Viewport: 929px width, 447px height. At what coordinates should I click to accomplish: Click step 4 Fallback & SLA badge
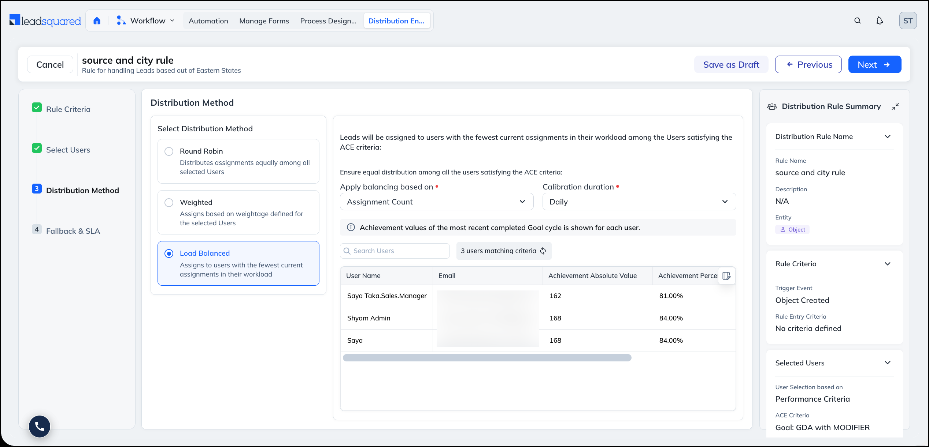point(37,229)
